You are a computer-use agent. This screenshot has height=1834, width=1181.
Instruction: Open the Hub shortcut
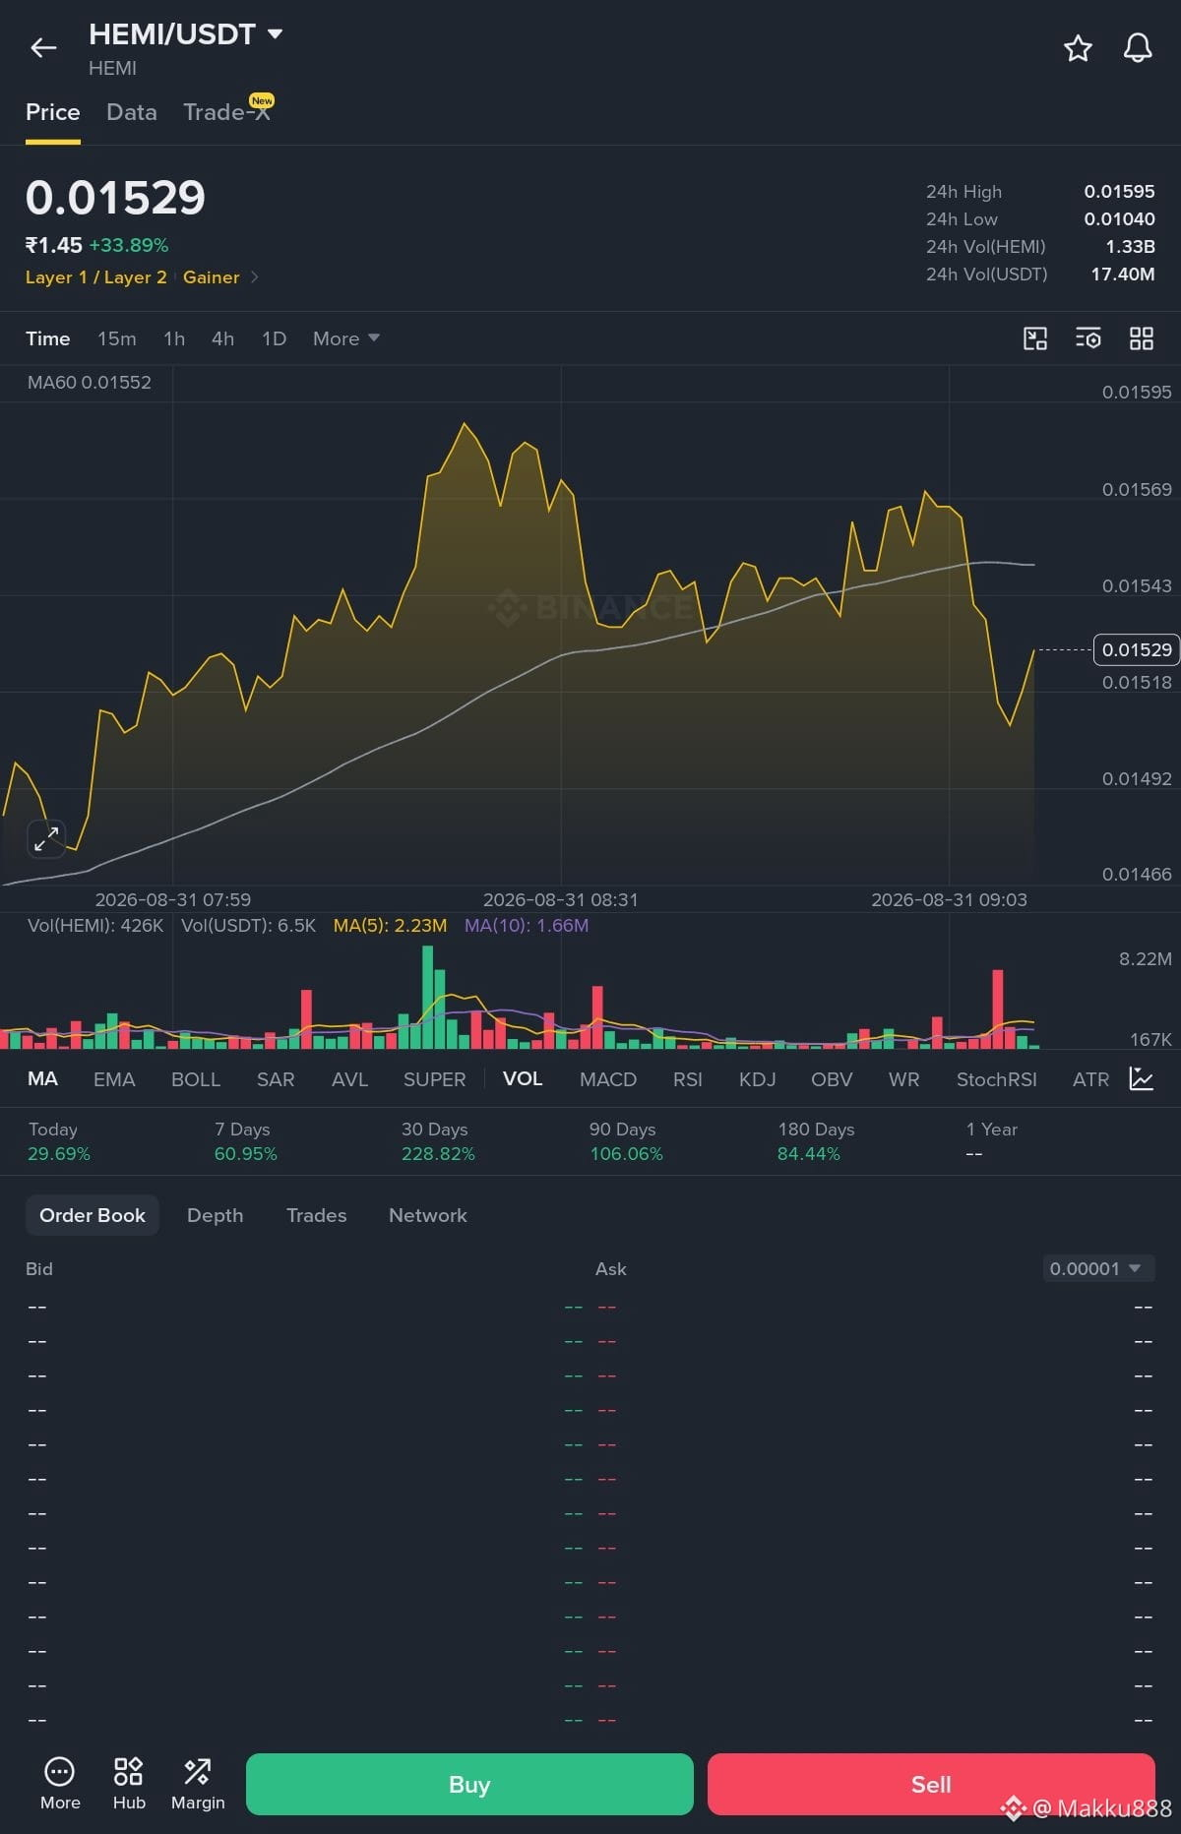pyautogui.click(x=129, y=1784)
